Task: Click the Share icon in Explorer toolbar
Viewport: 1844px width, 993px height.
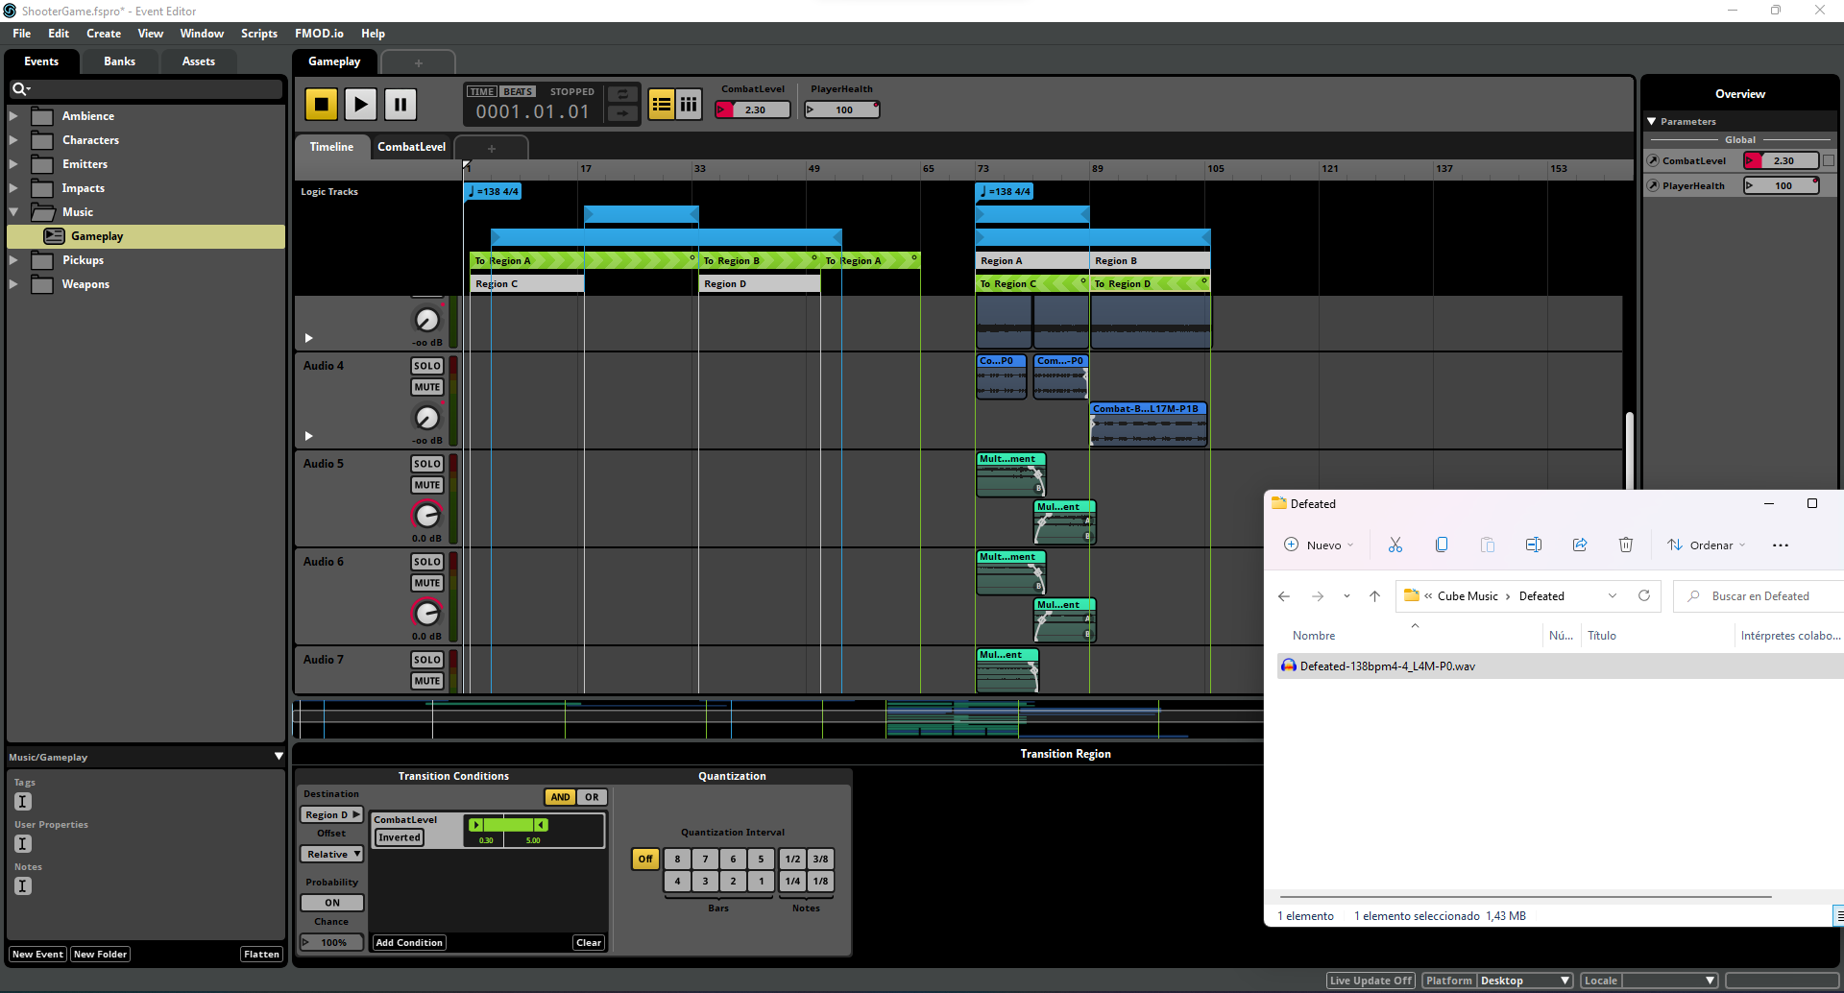Action: tap(1580, 545)
